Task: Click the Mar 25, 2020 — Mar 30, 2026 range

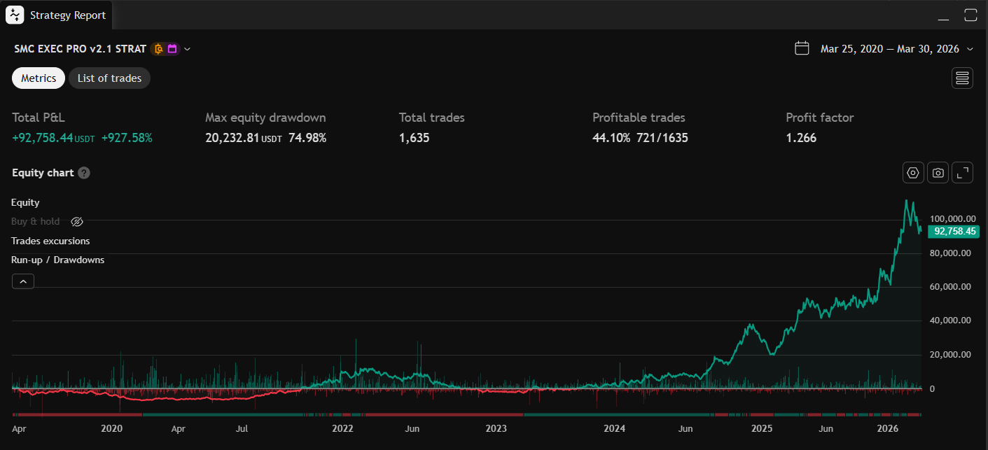Action: [889, 48]
